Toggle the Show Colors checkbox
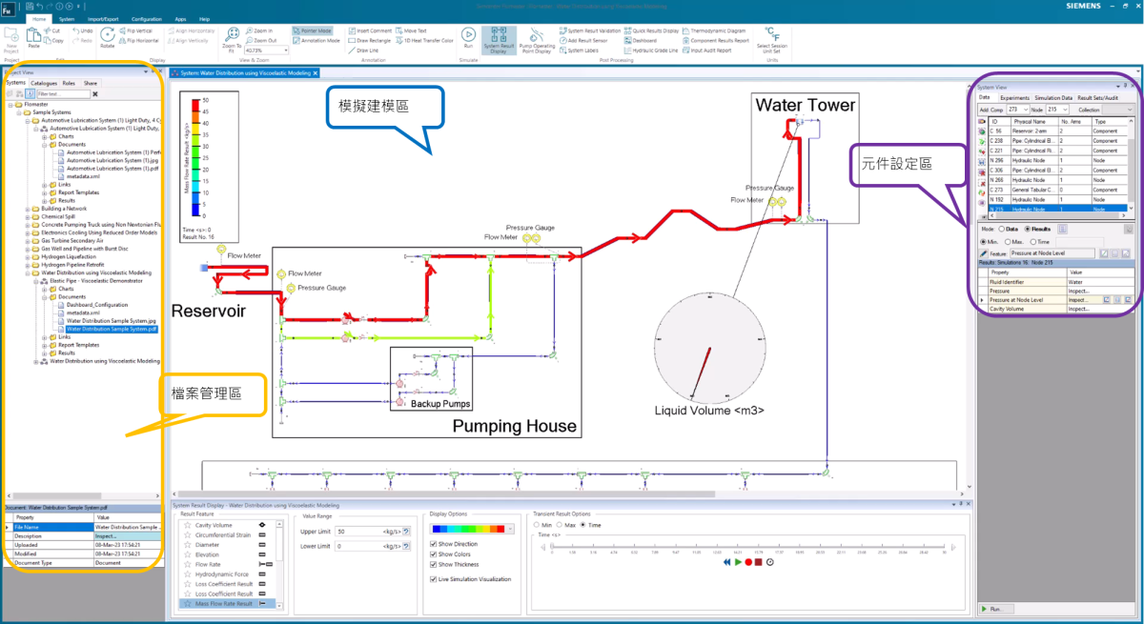This screenshot has height=624, width=1144. tap(434, 554)
